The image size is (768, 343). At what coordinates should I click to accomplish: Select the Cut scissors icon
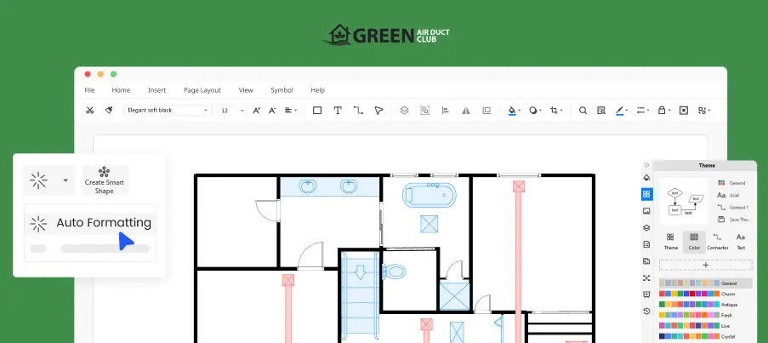89,111
